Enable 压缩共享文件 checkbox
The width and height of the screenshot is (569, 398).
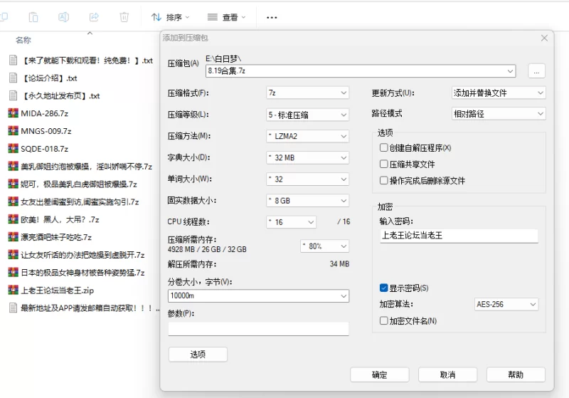pyautogui.click(x=383, y=164)
